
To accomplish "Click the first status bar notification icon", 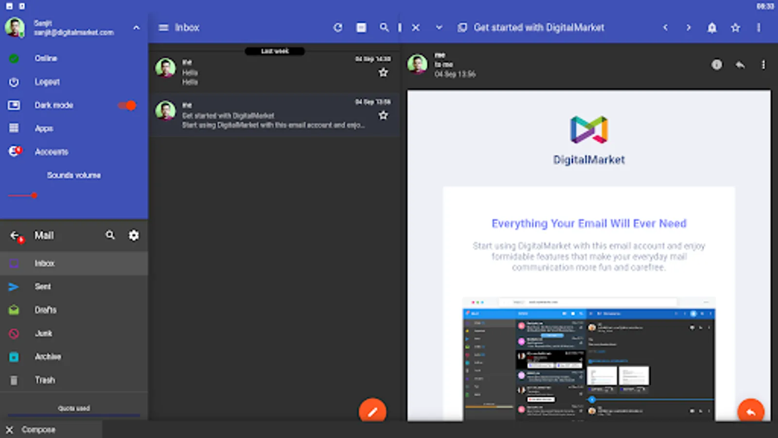I will tap(9, 6).
